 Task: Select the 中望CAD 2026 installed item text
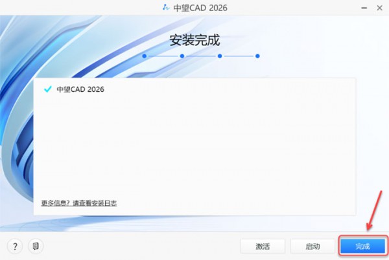(80, 89)
